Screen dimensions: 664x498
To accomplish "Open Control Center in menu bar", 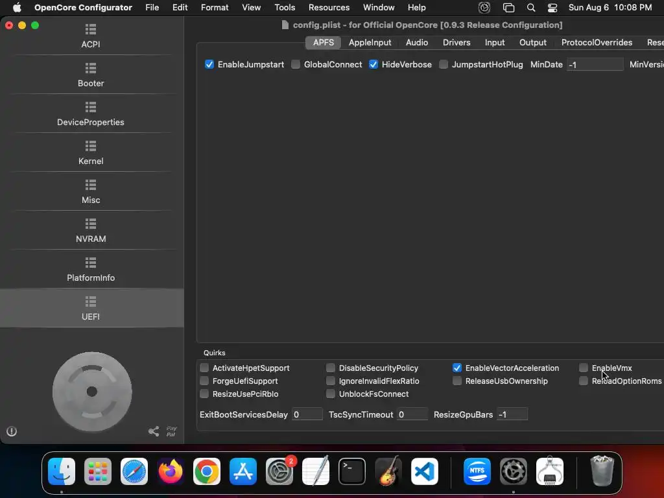I will pyautogui.click(x=552, y=8).
